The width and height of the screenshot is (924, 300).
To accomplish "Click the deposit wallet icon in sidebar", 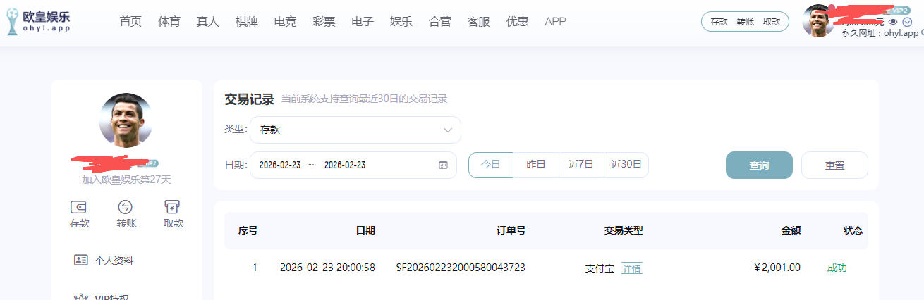I will point(79,207).
